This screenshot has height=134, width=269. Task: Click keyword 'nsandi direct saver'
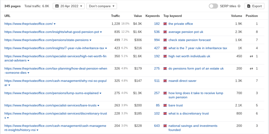182,81
